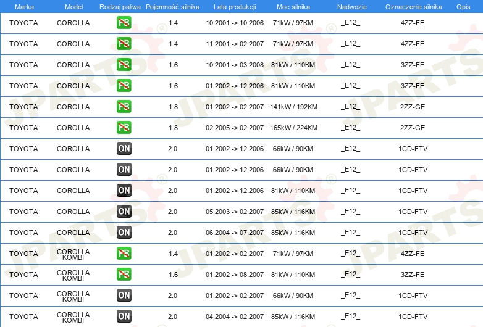This screenshot has width=483, height=327.
Task: Click the petrol icon in the 10.2001 -> 03.2008 row
Action: point(124,65)
